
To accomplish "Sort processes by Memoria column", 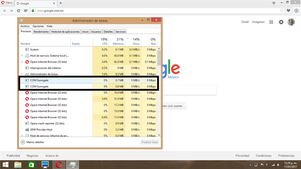I will (x=117, y=41).
